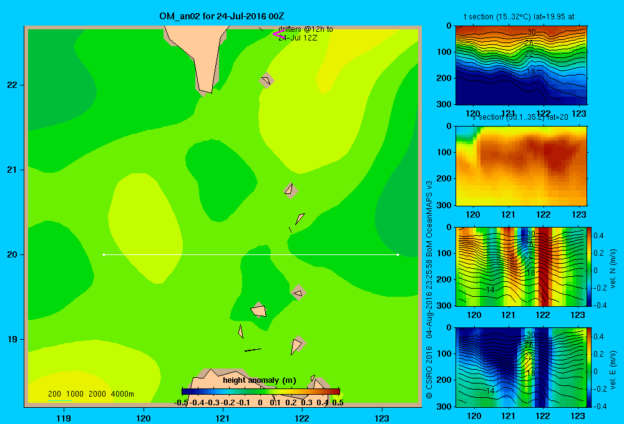Click longitude label 123 on main map axis
624x424 pixels.
coord(382,418)
